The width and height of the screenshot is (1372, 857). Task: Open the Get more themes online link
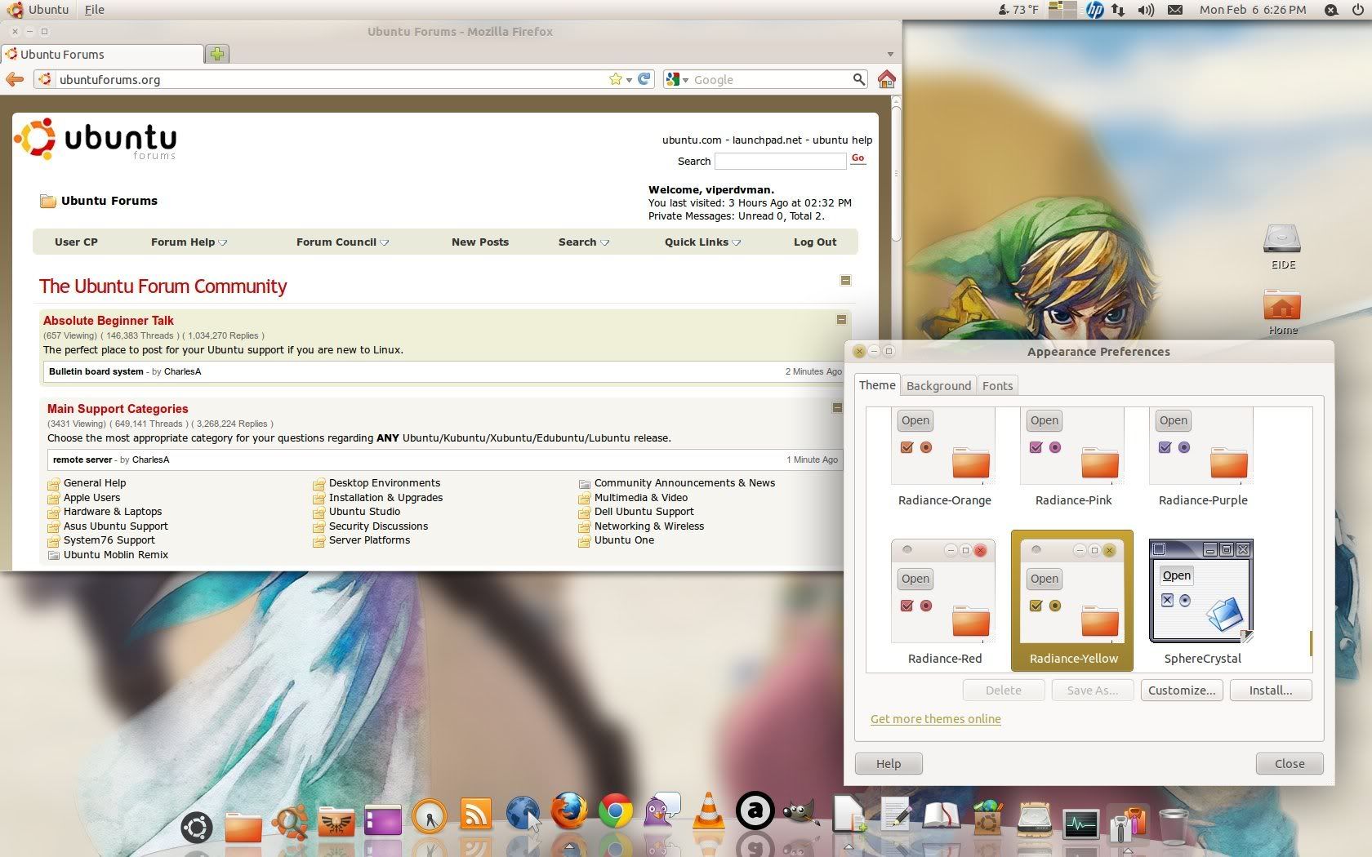click(935, 719)
